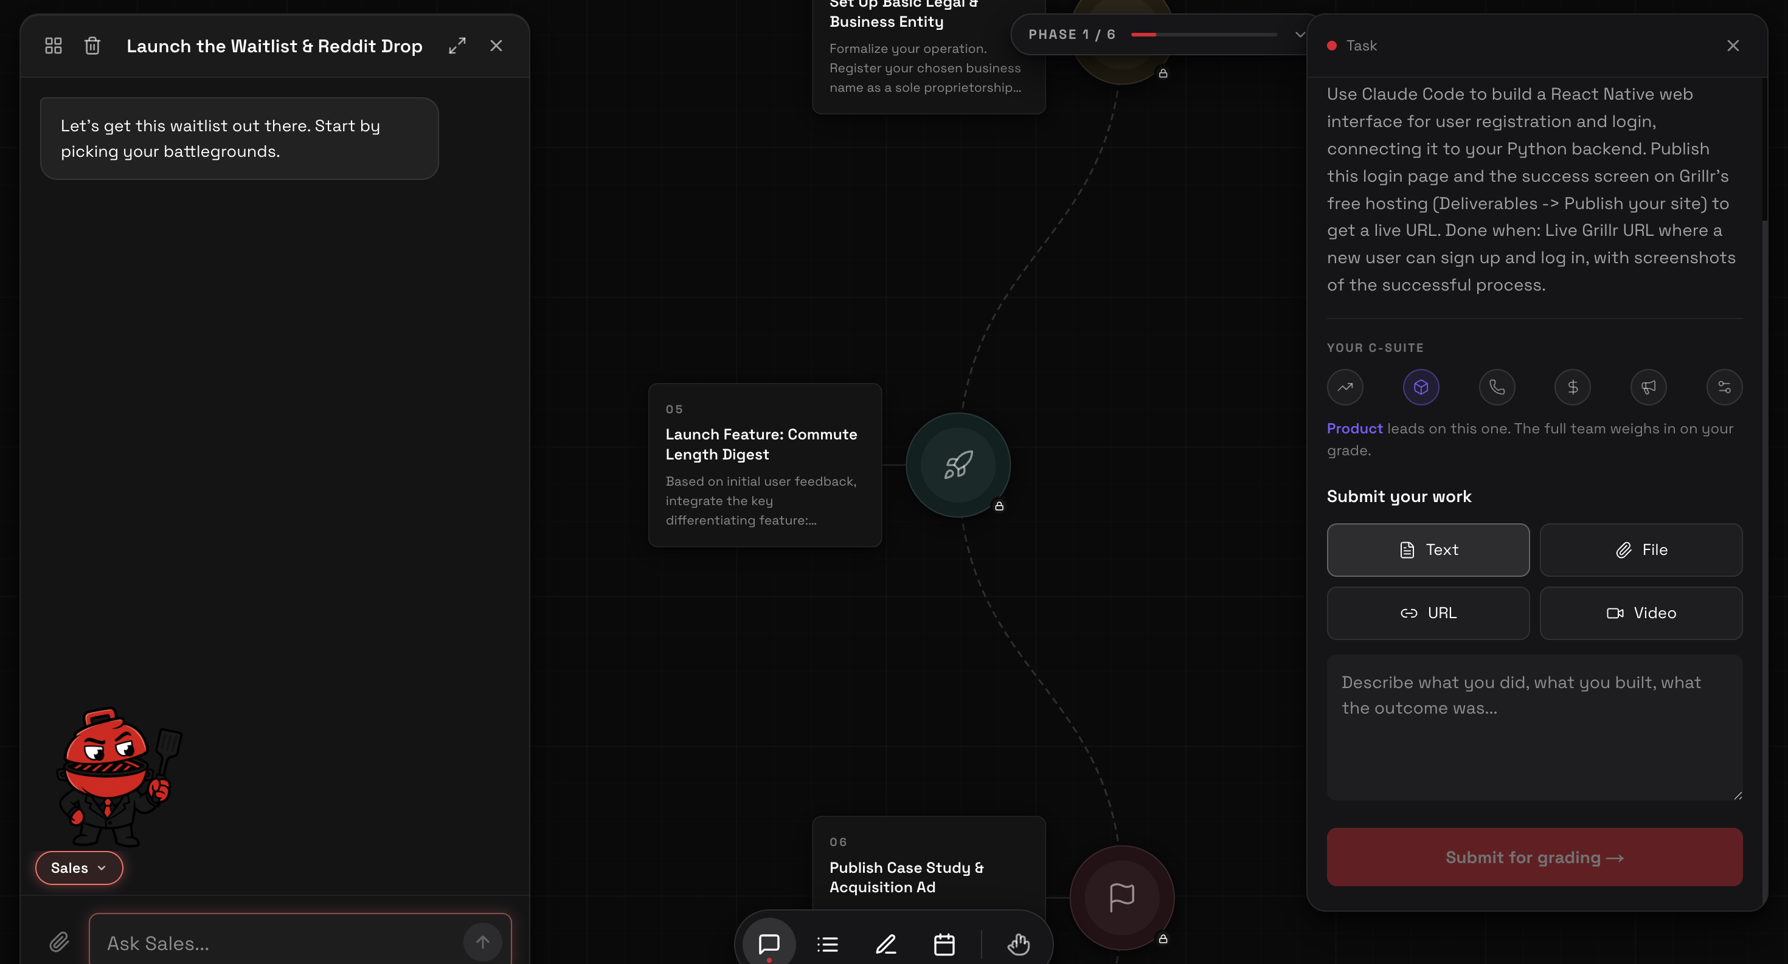Choose the Text submission type
The height and width of the screenshot is (964, 1788).
click(1429, 550)
